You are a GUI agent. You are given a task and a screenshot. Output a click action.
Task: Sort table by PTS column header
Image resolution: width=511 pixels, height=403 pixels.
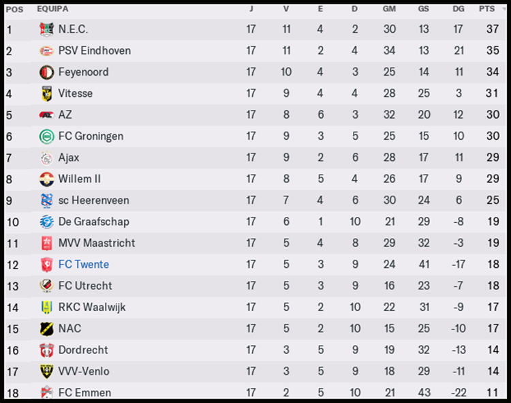click(486, 10)
